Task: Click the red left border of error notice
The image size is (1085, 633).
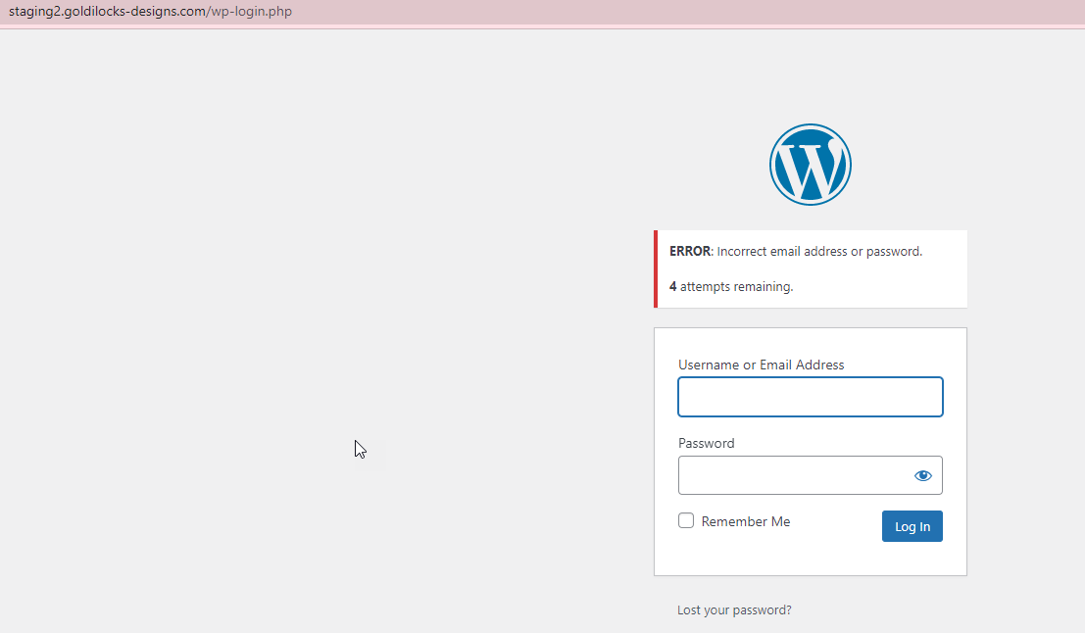Action: coord(656,269)
